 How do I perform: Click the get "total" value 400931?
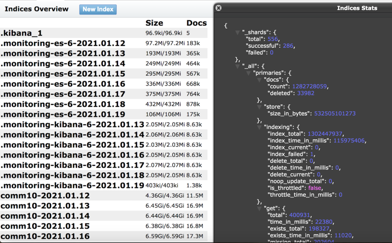click(x=299, y=215)
